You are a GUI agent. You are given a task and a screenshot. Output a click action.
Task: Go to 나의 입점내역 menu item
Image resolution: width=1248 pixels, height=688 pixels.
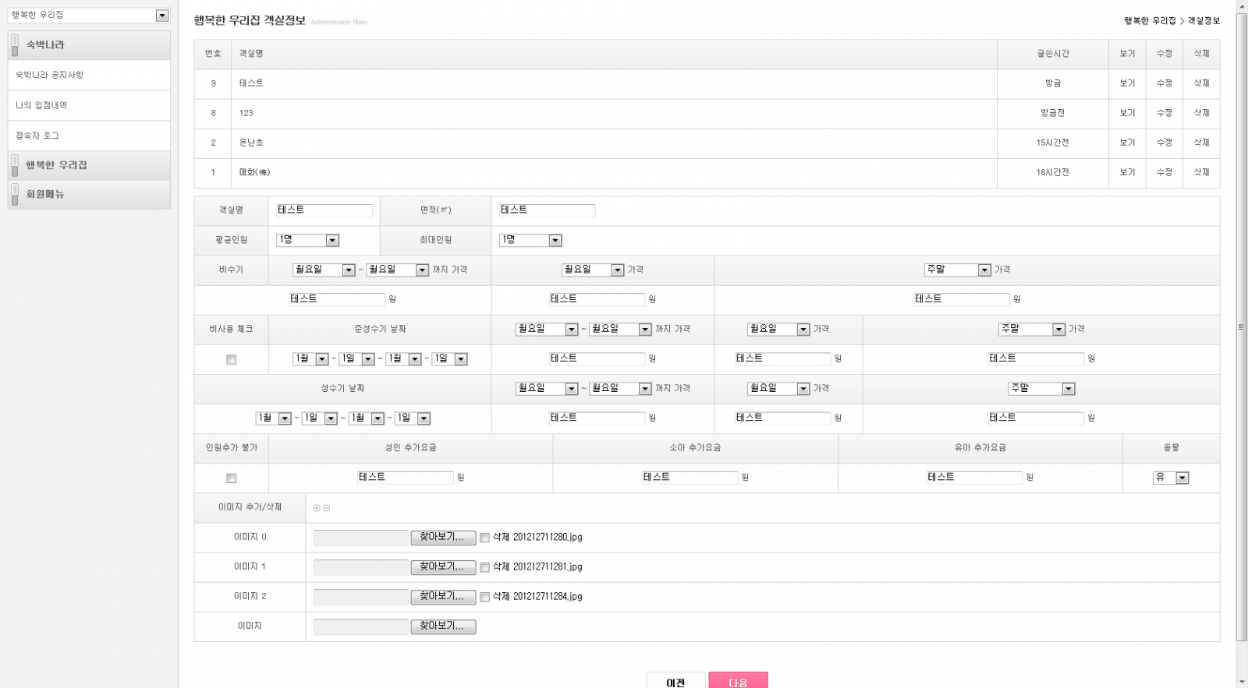(x=42, y=105)
